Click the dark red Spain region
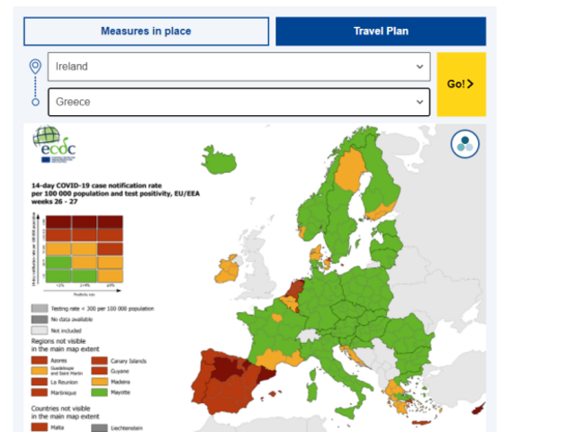This screenshot has width=585, height=432. pos(229,372)
